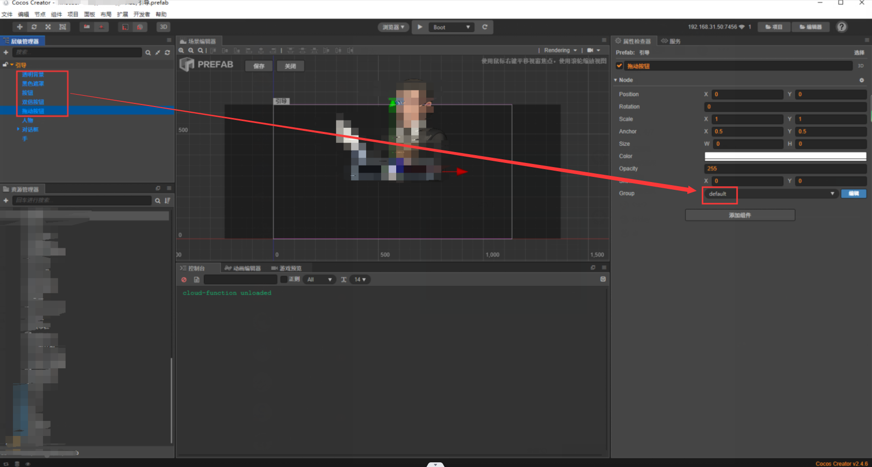Screen dimensions: 872x467
Task: Select the rotate transform tool
Action: point(34,27)
